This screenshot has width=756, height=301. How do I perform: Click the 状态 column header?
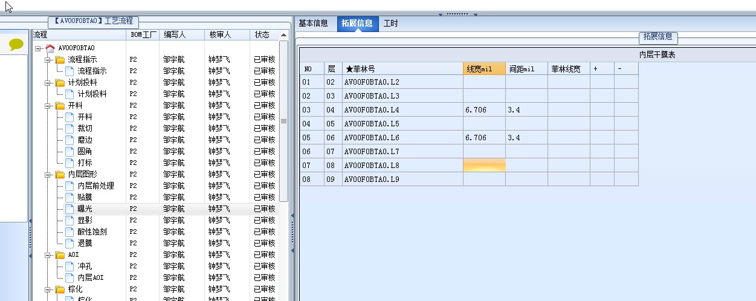tap(264, 35)
